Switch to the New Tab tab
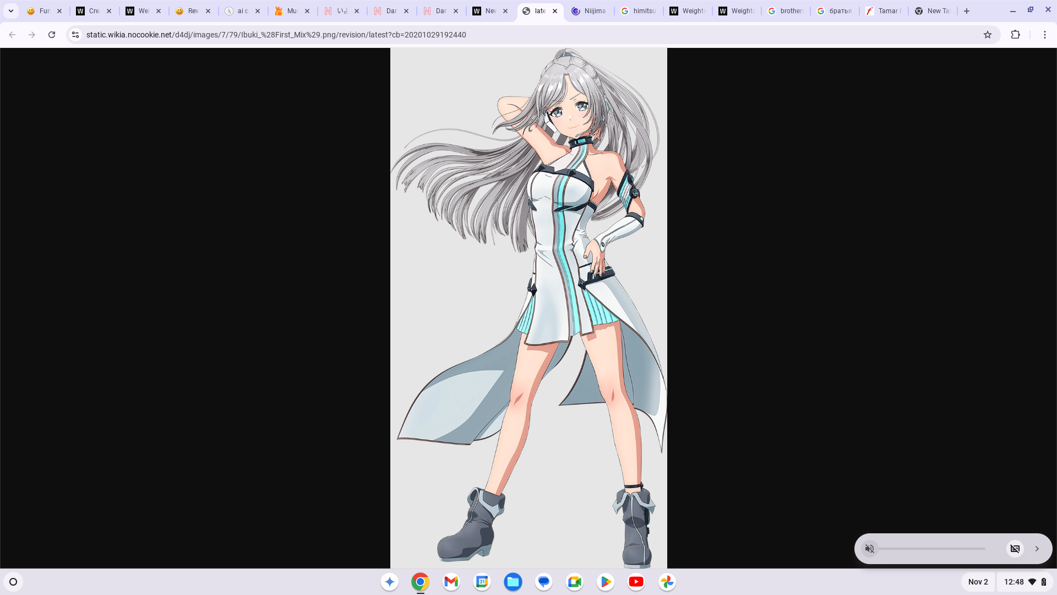 [x=933, y=11]
